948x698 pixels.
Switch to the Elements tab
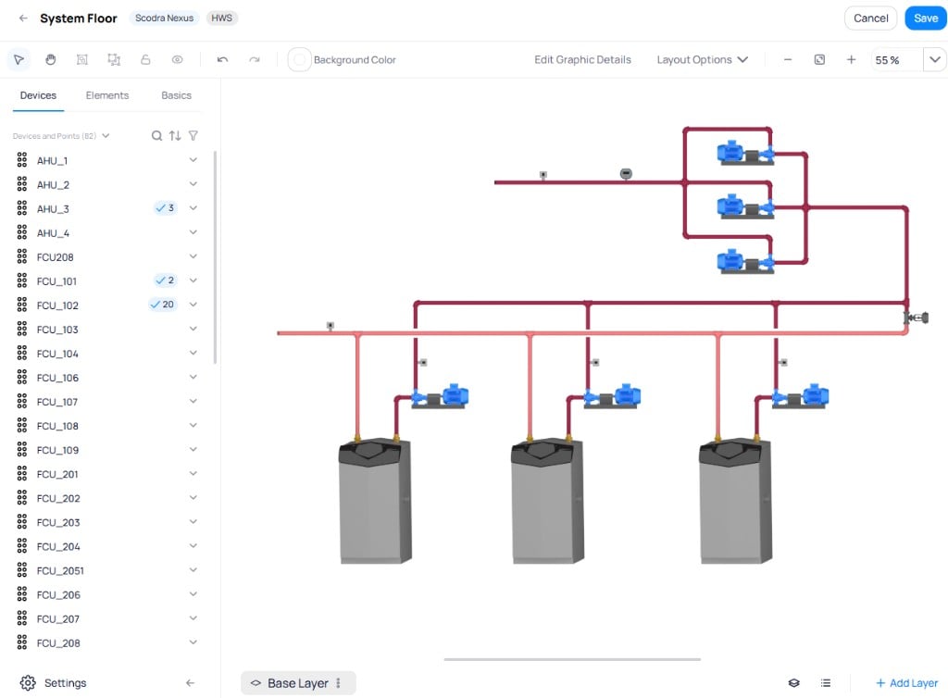(x=107, y=95)
